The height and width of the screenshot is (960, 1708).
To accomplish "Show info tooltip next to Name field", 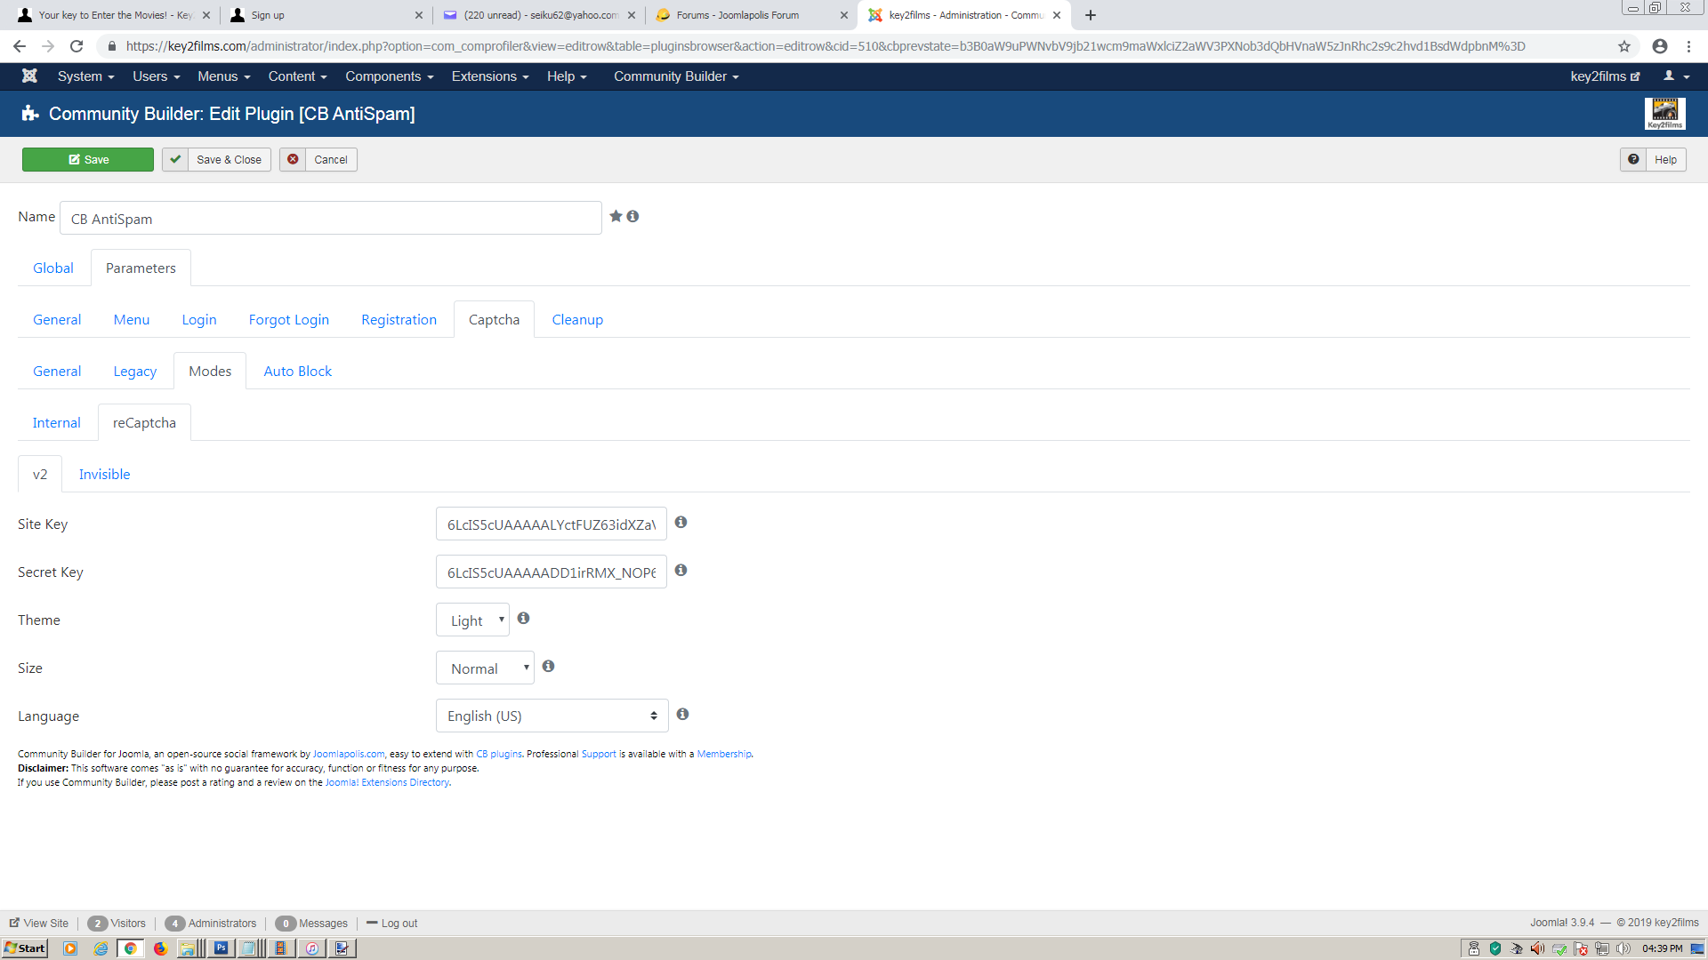I will coord(632,216).
